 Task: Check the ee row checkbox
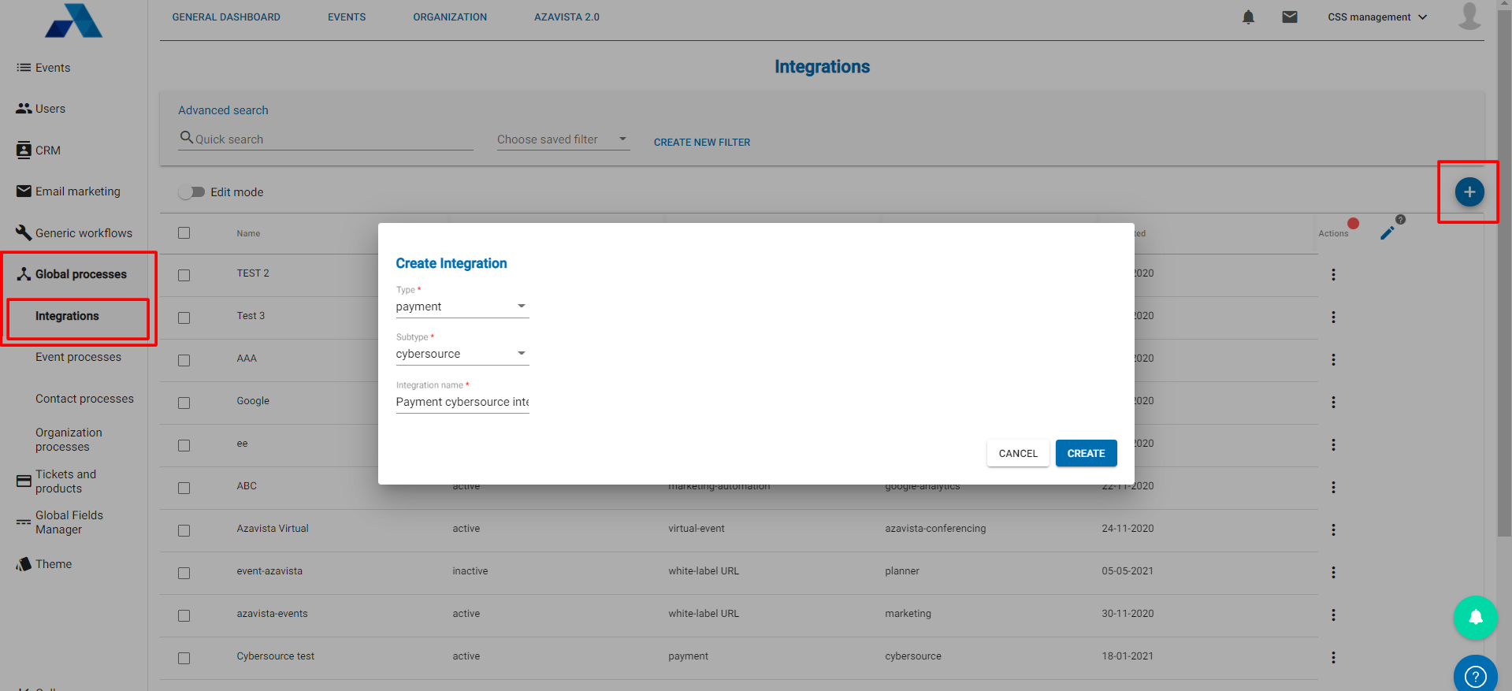click(x=184, y=446)
